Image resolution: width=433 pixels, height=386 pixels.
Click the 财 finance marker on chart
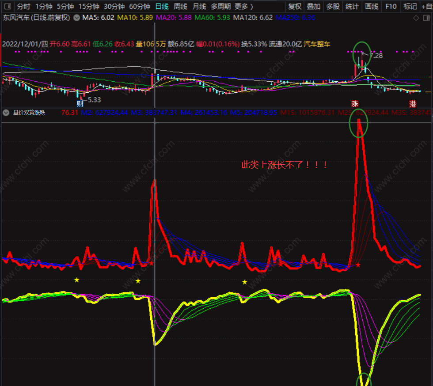(80, 104)
